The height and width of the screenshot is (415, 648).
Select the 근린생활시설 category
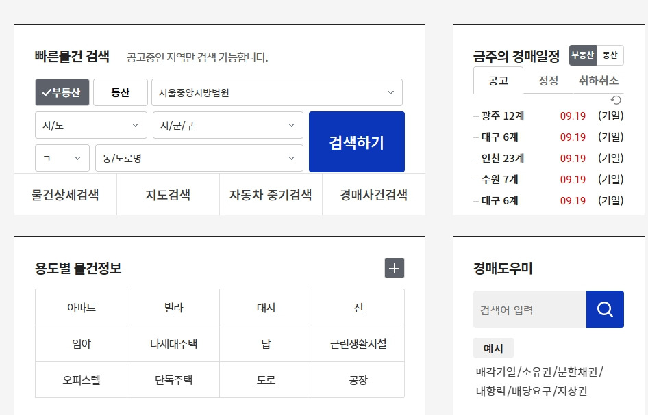click(x=358, y=344)
